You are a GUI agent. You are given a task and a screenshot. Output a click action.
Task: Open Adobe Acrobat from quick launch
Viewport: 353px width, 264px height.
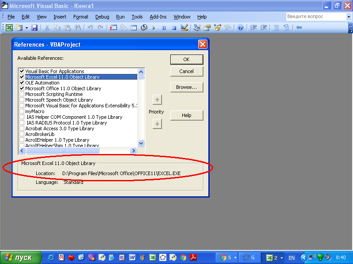pyautogui.click(x=193, y=257)
